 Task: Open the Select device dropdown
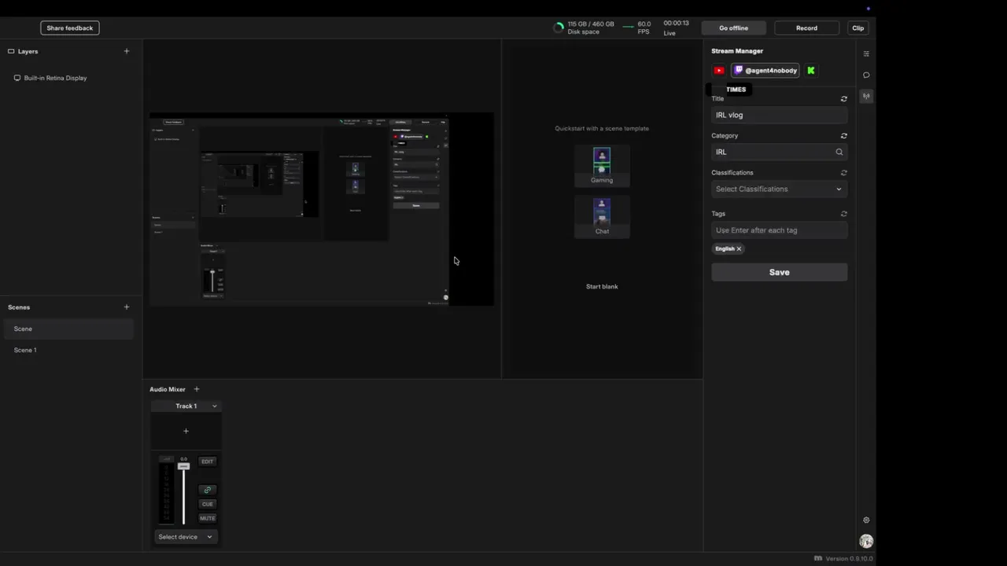(186, 537)
